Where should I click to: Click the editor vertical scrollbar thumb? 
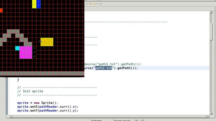(211, 32)
